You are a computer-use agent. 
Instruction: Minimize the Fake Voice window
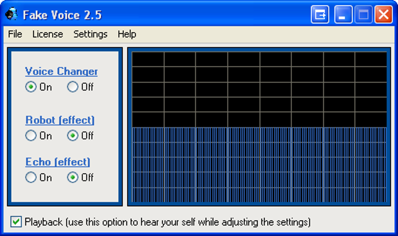point(343,14)
